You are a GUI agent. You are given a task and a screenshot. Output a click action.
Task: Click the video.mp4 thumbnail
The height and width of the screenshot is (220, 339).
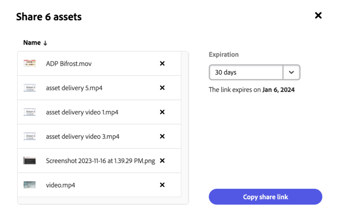[30, 185]
